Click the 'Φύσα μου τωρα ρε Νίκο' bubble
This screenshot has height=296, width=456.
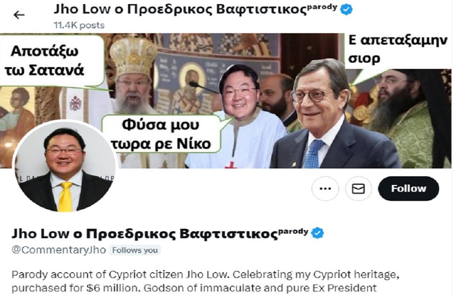(161, 134)
